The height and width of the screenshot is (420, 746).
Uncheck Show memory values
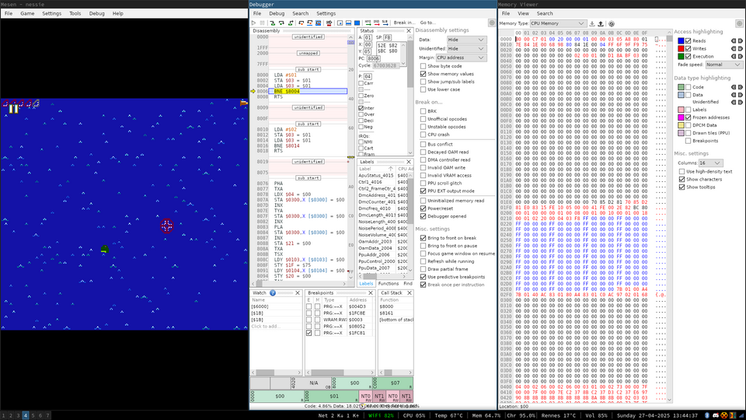pyautogui.click(x=423, y=74)
